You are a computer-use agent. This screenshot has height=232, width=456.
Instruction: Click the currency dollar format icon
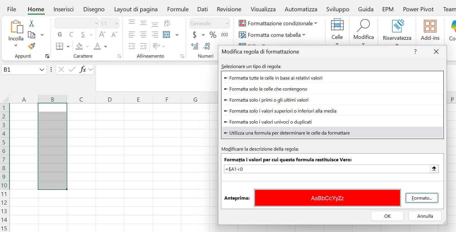tap(195, 35)
